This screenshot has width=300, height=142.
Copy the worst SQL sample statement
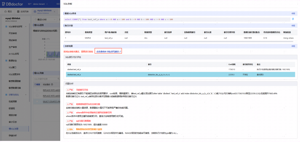293,19
